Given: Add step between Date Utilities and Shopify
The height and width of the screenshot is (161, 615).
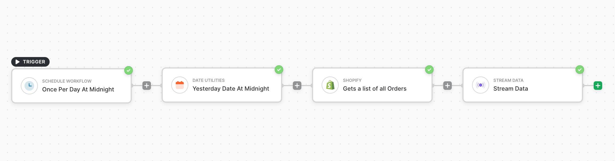Looking at the screenshot, I should coord(297,86).
